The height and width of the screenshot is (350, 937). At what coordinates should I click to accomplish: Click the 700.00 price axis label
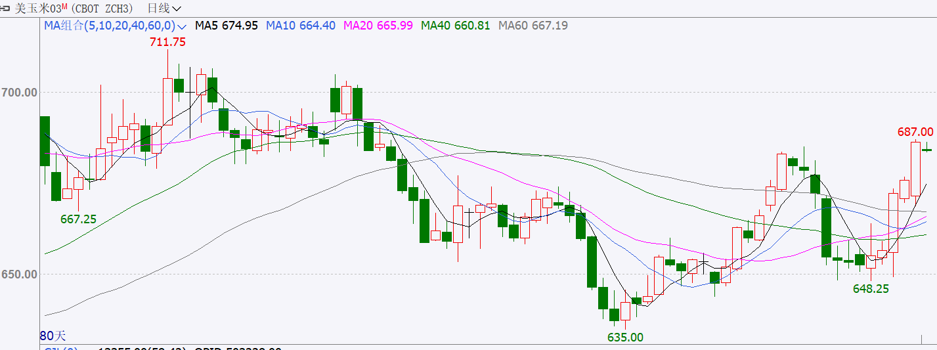19,93
